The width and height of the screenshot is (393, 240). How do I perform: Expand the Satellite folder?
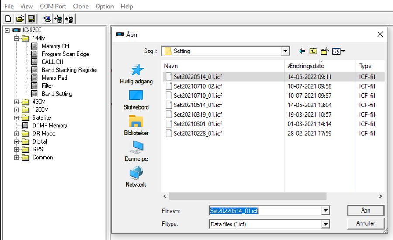point(17,118)
